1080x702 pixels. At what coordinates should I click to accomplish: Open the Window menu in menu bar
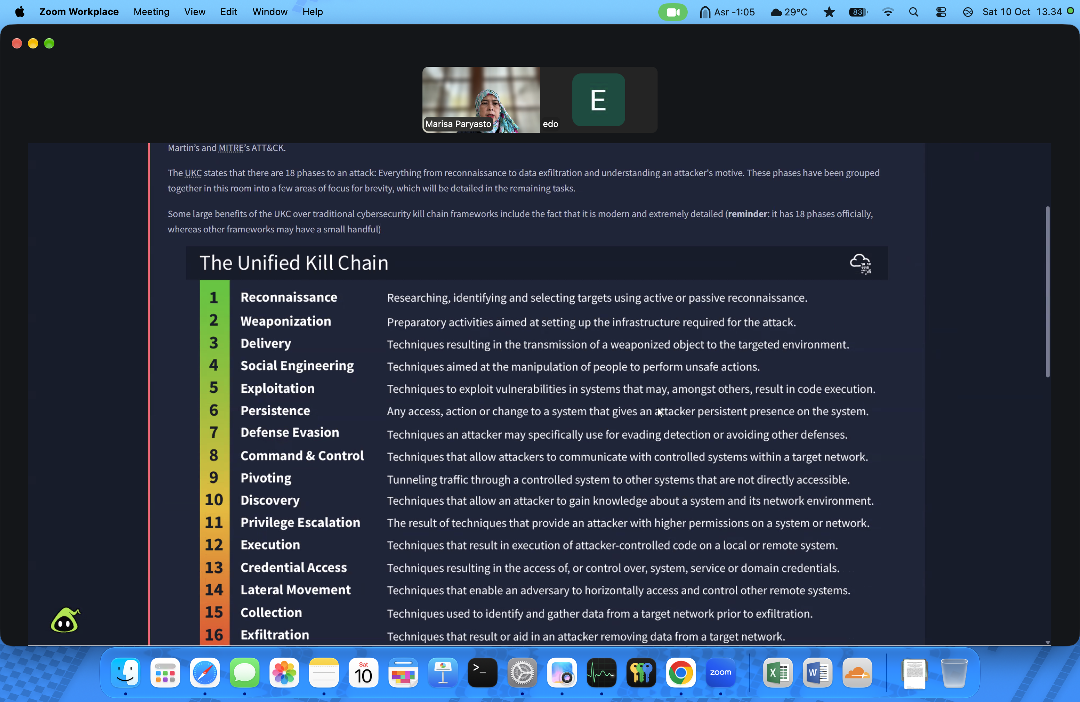[270, 12]
